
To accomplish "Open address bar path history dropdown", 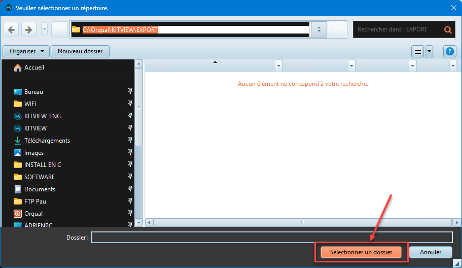I will (x=318, y=30).
